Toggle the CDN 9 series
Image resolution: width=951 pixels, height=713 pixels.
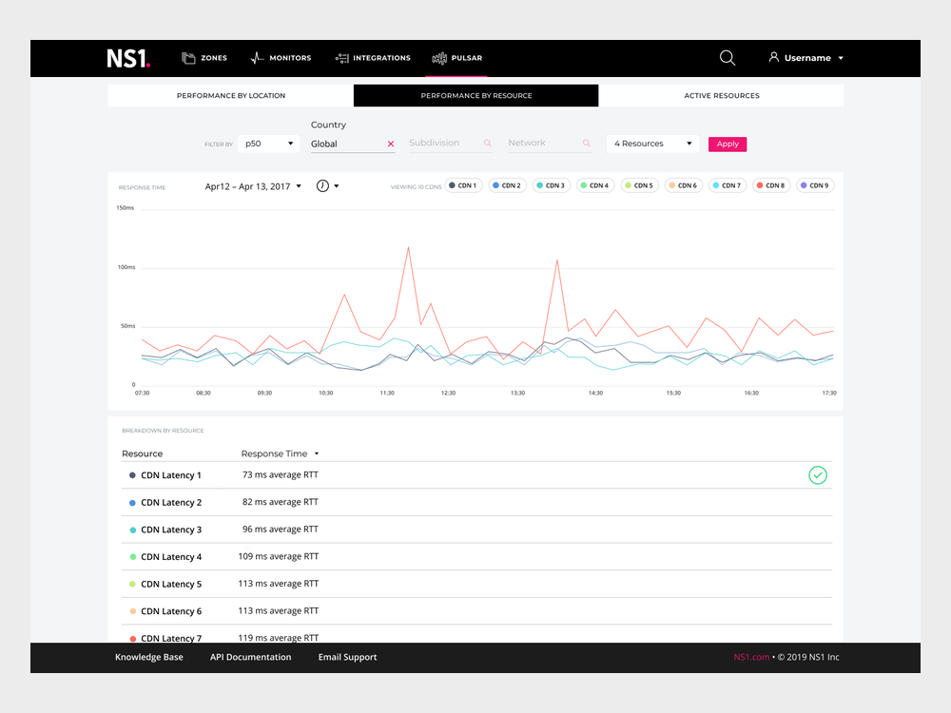click(x=815, y=185)
